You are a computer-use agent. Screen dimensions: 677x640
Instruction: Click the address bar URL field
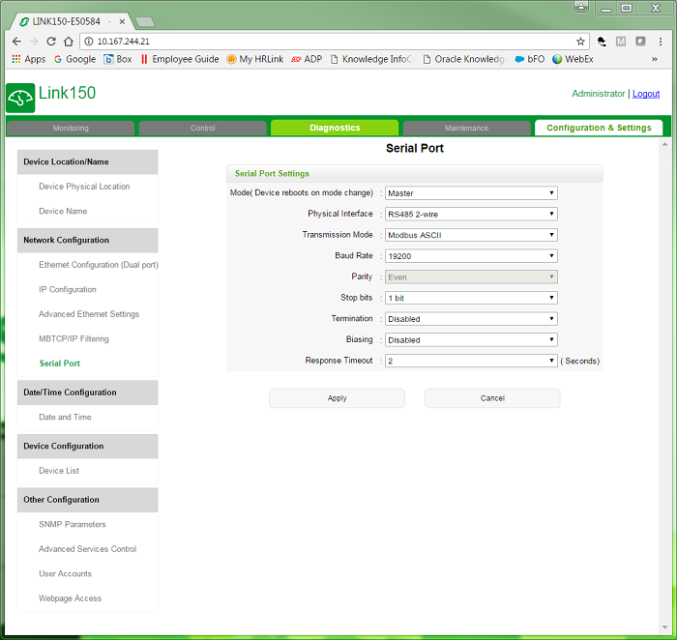click(x=333, y=42)
